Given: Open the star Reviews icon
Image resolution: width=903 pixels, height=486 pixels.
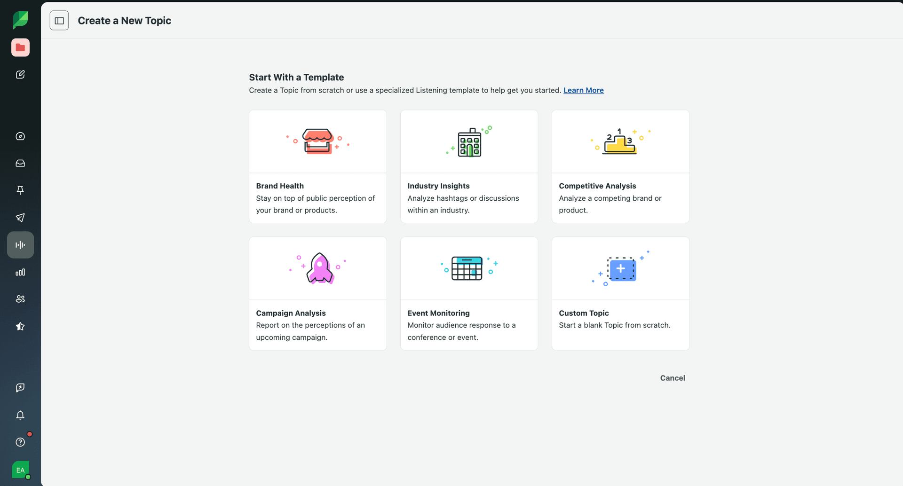Looking at the screenshot, I should coord(20,326).
